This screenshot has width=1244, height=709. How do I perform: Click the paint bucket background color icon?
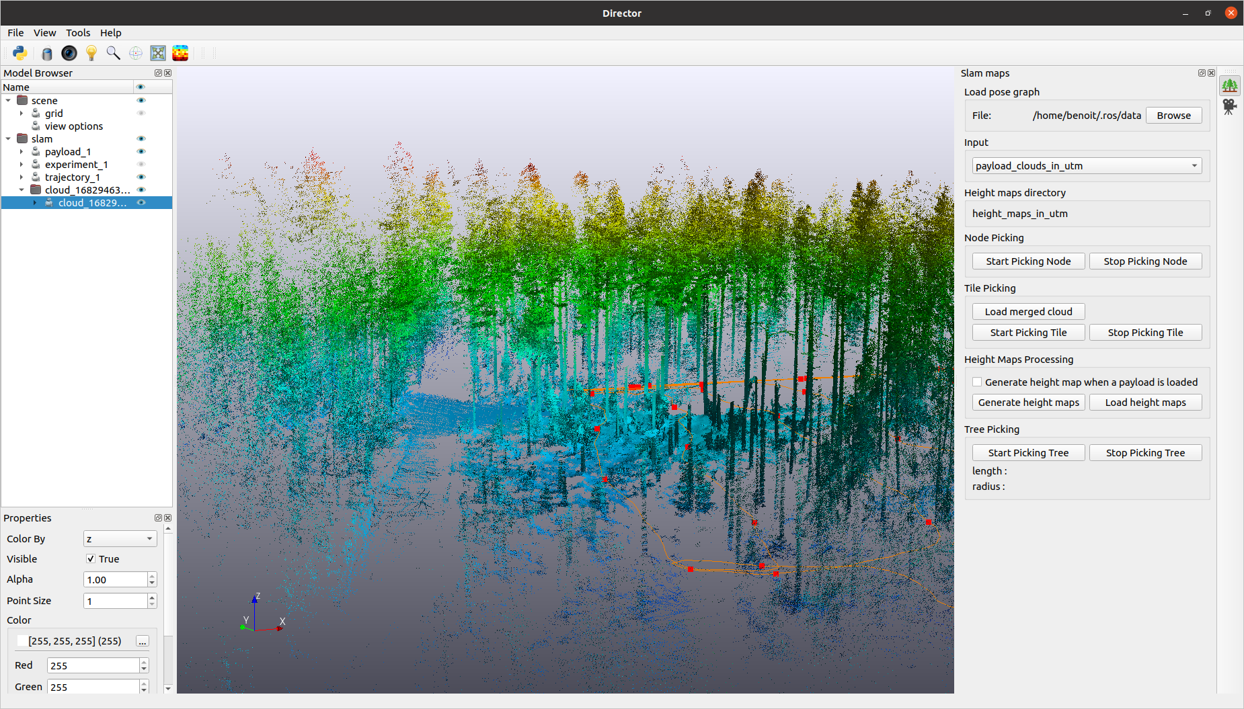coord(46,53)
